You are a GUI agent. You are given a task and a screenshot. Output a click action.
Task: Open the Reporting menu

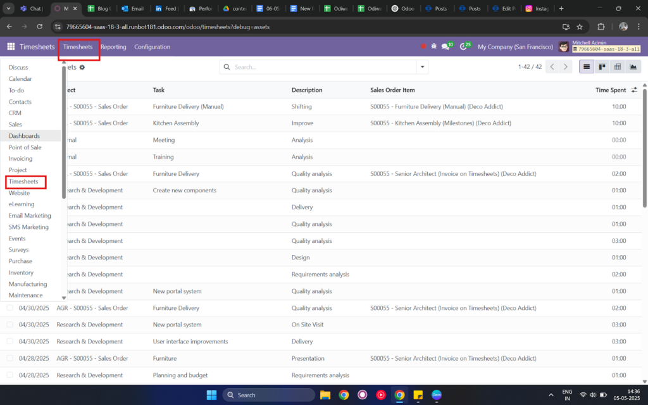click(113, 47)
